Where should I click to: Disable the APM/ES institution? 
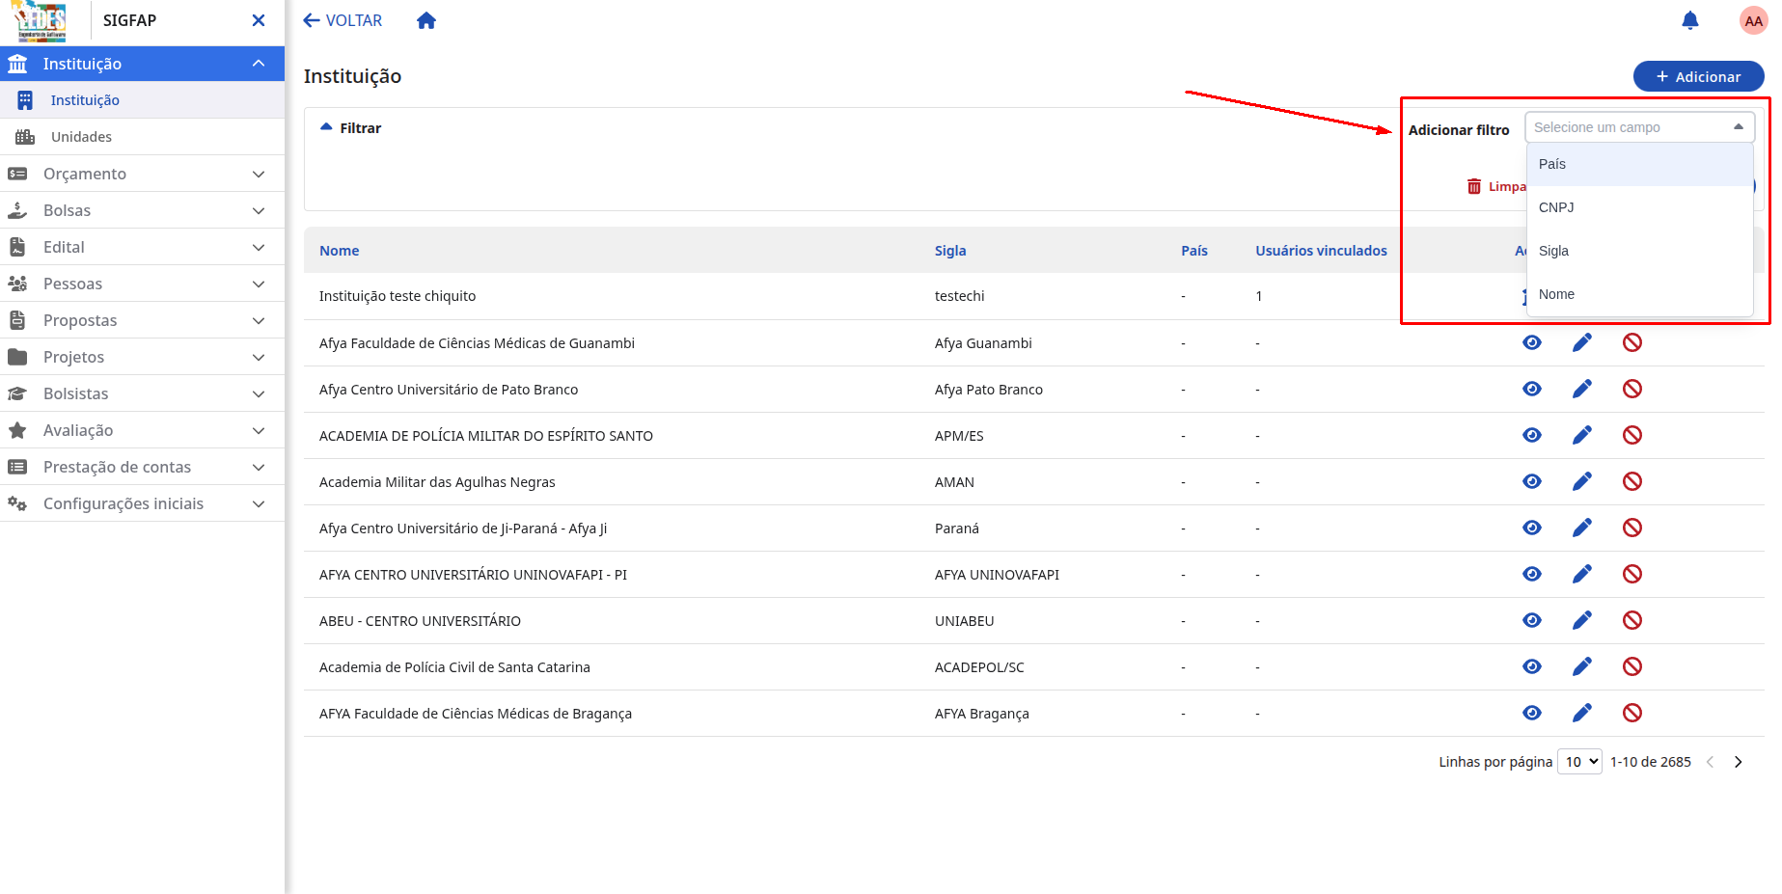coord(1632,435)
